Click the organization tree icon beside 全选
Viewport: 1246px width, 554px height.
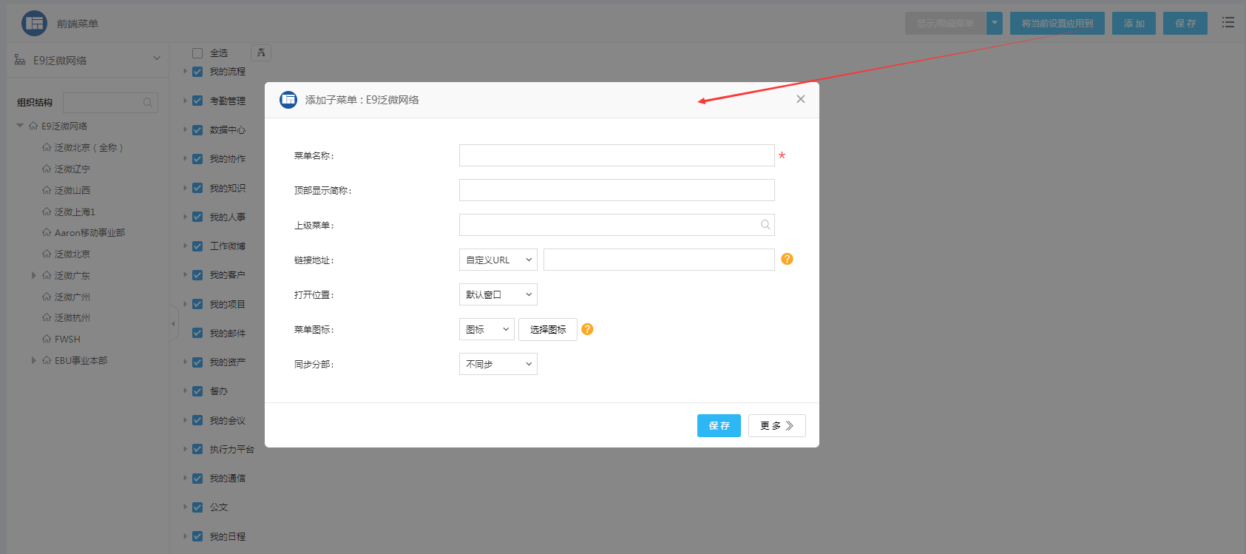click(261, 53)
